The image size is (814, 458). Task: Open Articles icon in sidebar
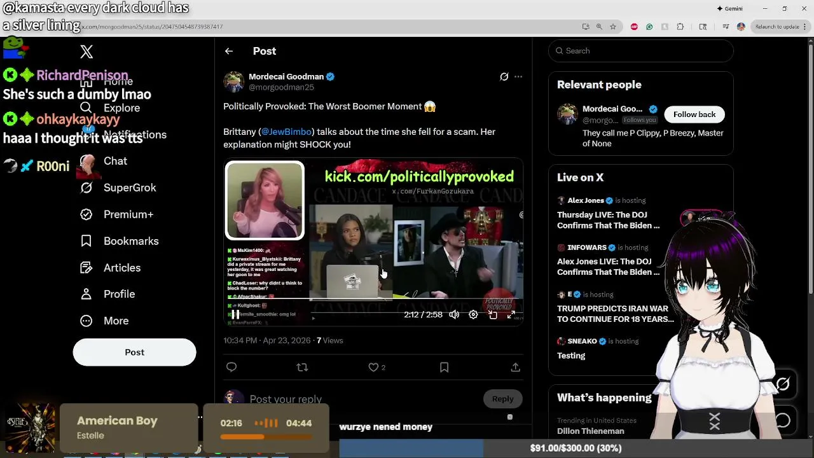point(86,268)
